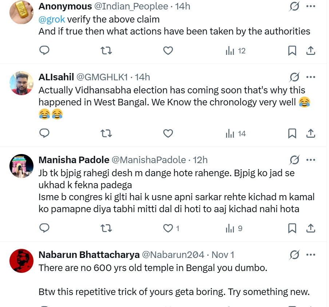Open Manisha Padole's profile name
Image resolution: width=329 pixels, height=307 pixels.
(x=74, y=160)
